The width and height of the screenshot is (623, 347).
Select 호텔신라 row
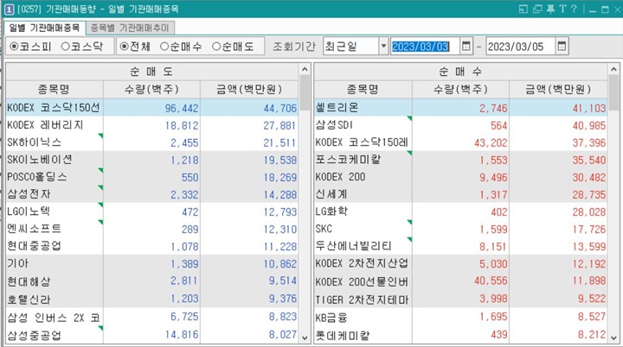click(151, 299)
